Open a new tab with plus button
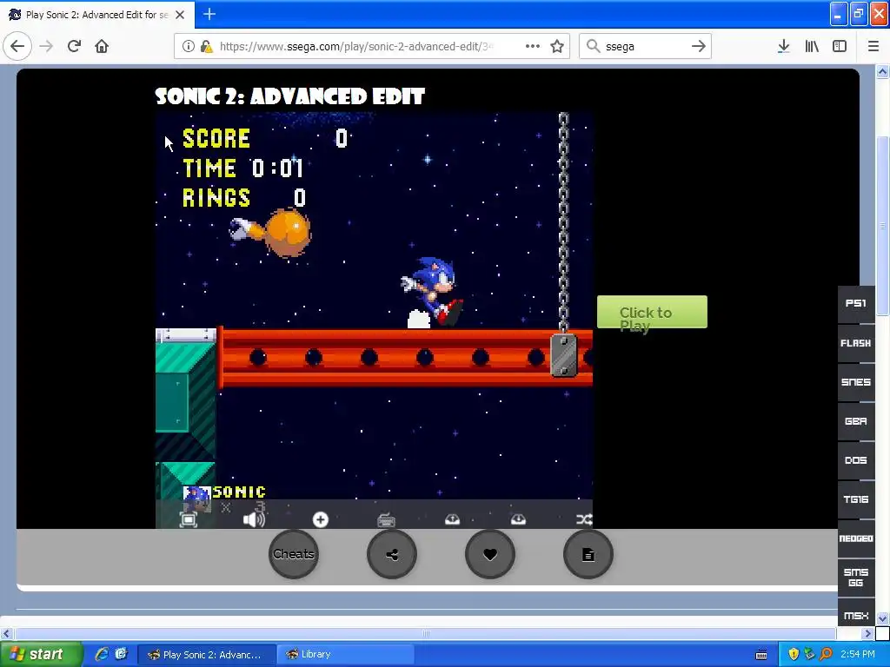This screenshot has width=890, height=667. (209, 14)
